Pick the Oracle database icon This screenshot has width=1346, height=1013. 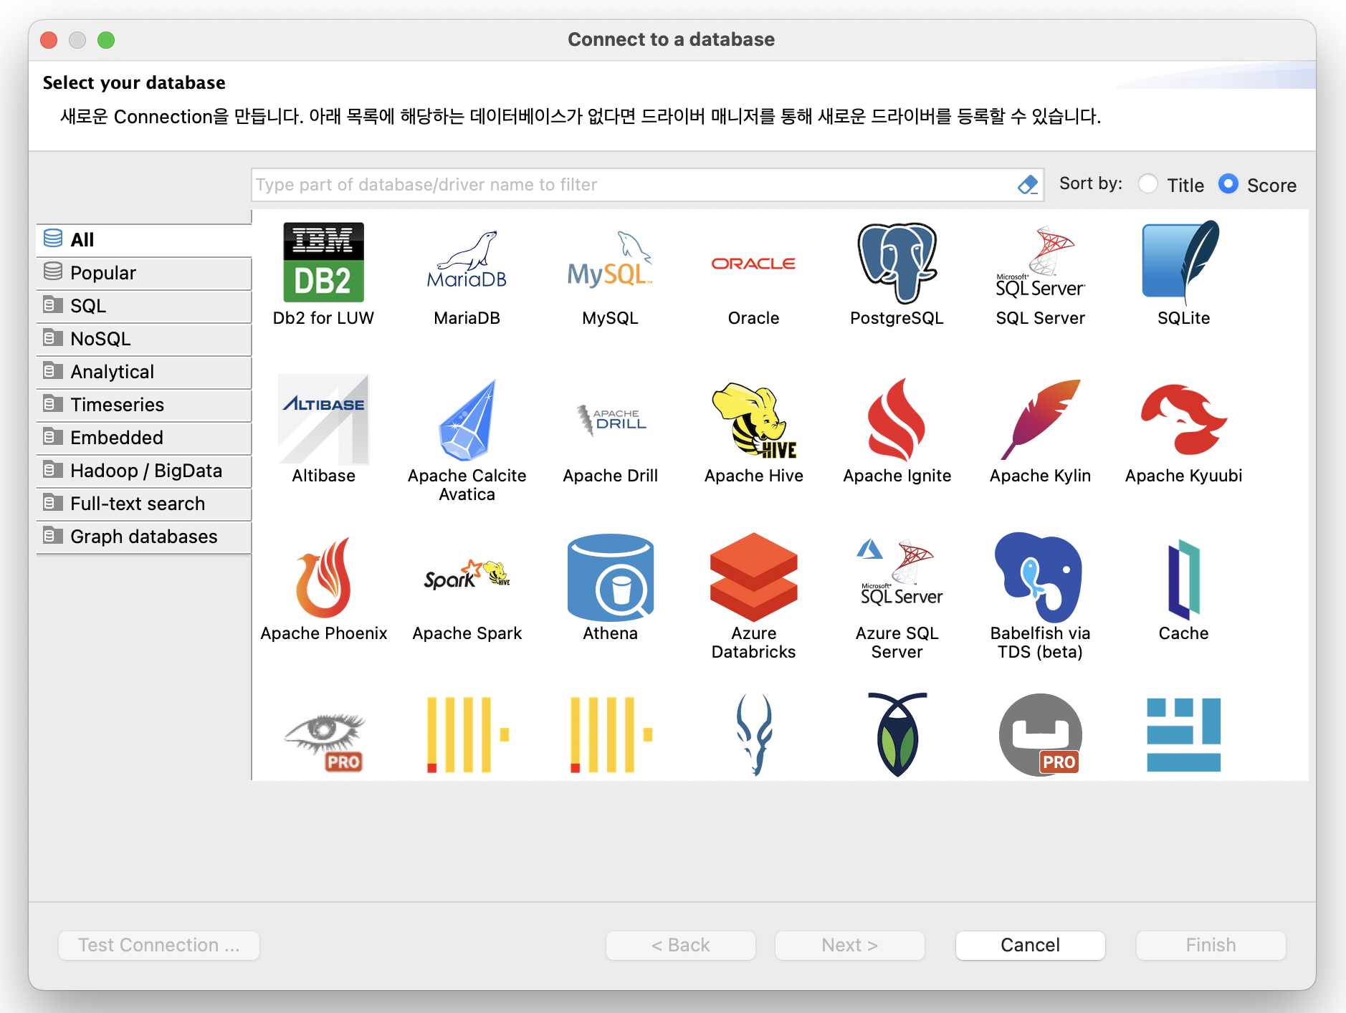pos(753,264)
